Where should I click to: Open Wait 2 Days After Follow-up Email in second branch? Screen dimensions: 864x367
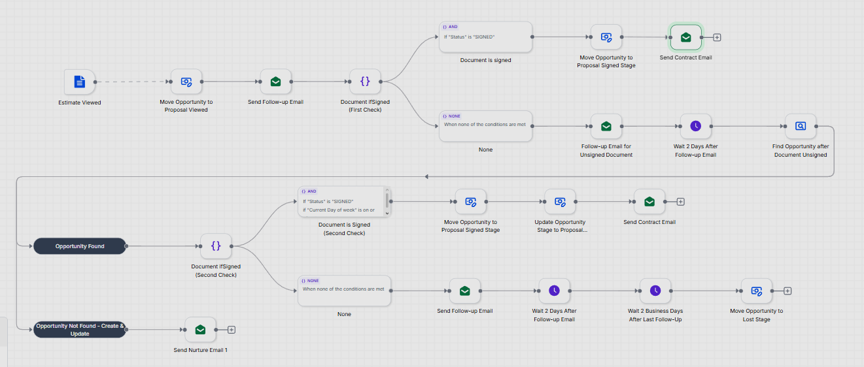click(x=555, y=291)
